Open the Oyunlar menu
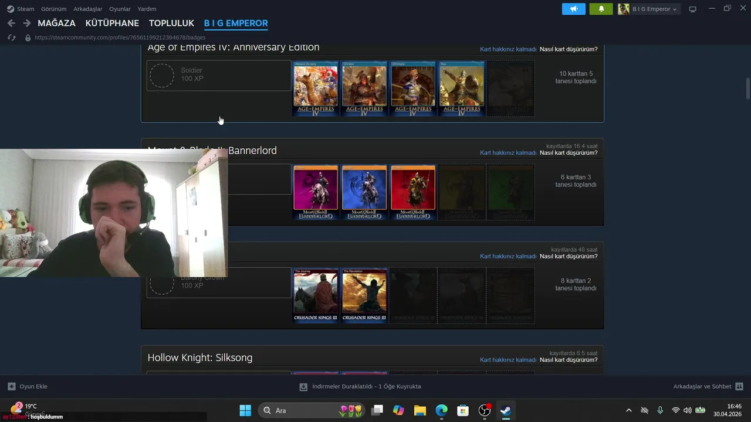 (x=120, y=9)
